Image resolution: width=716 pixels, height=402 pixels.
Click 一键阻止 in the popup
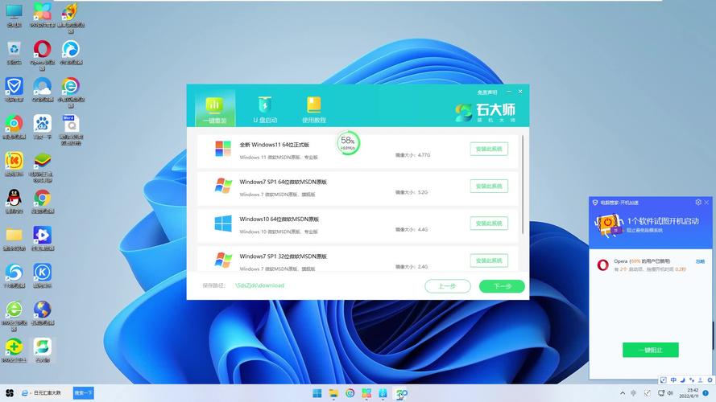650,350
